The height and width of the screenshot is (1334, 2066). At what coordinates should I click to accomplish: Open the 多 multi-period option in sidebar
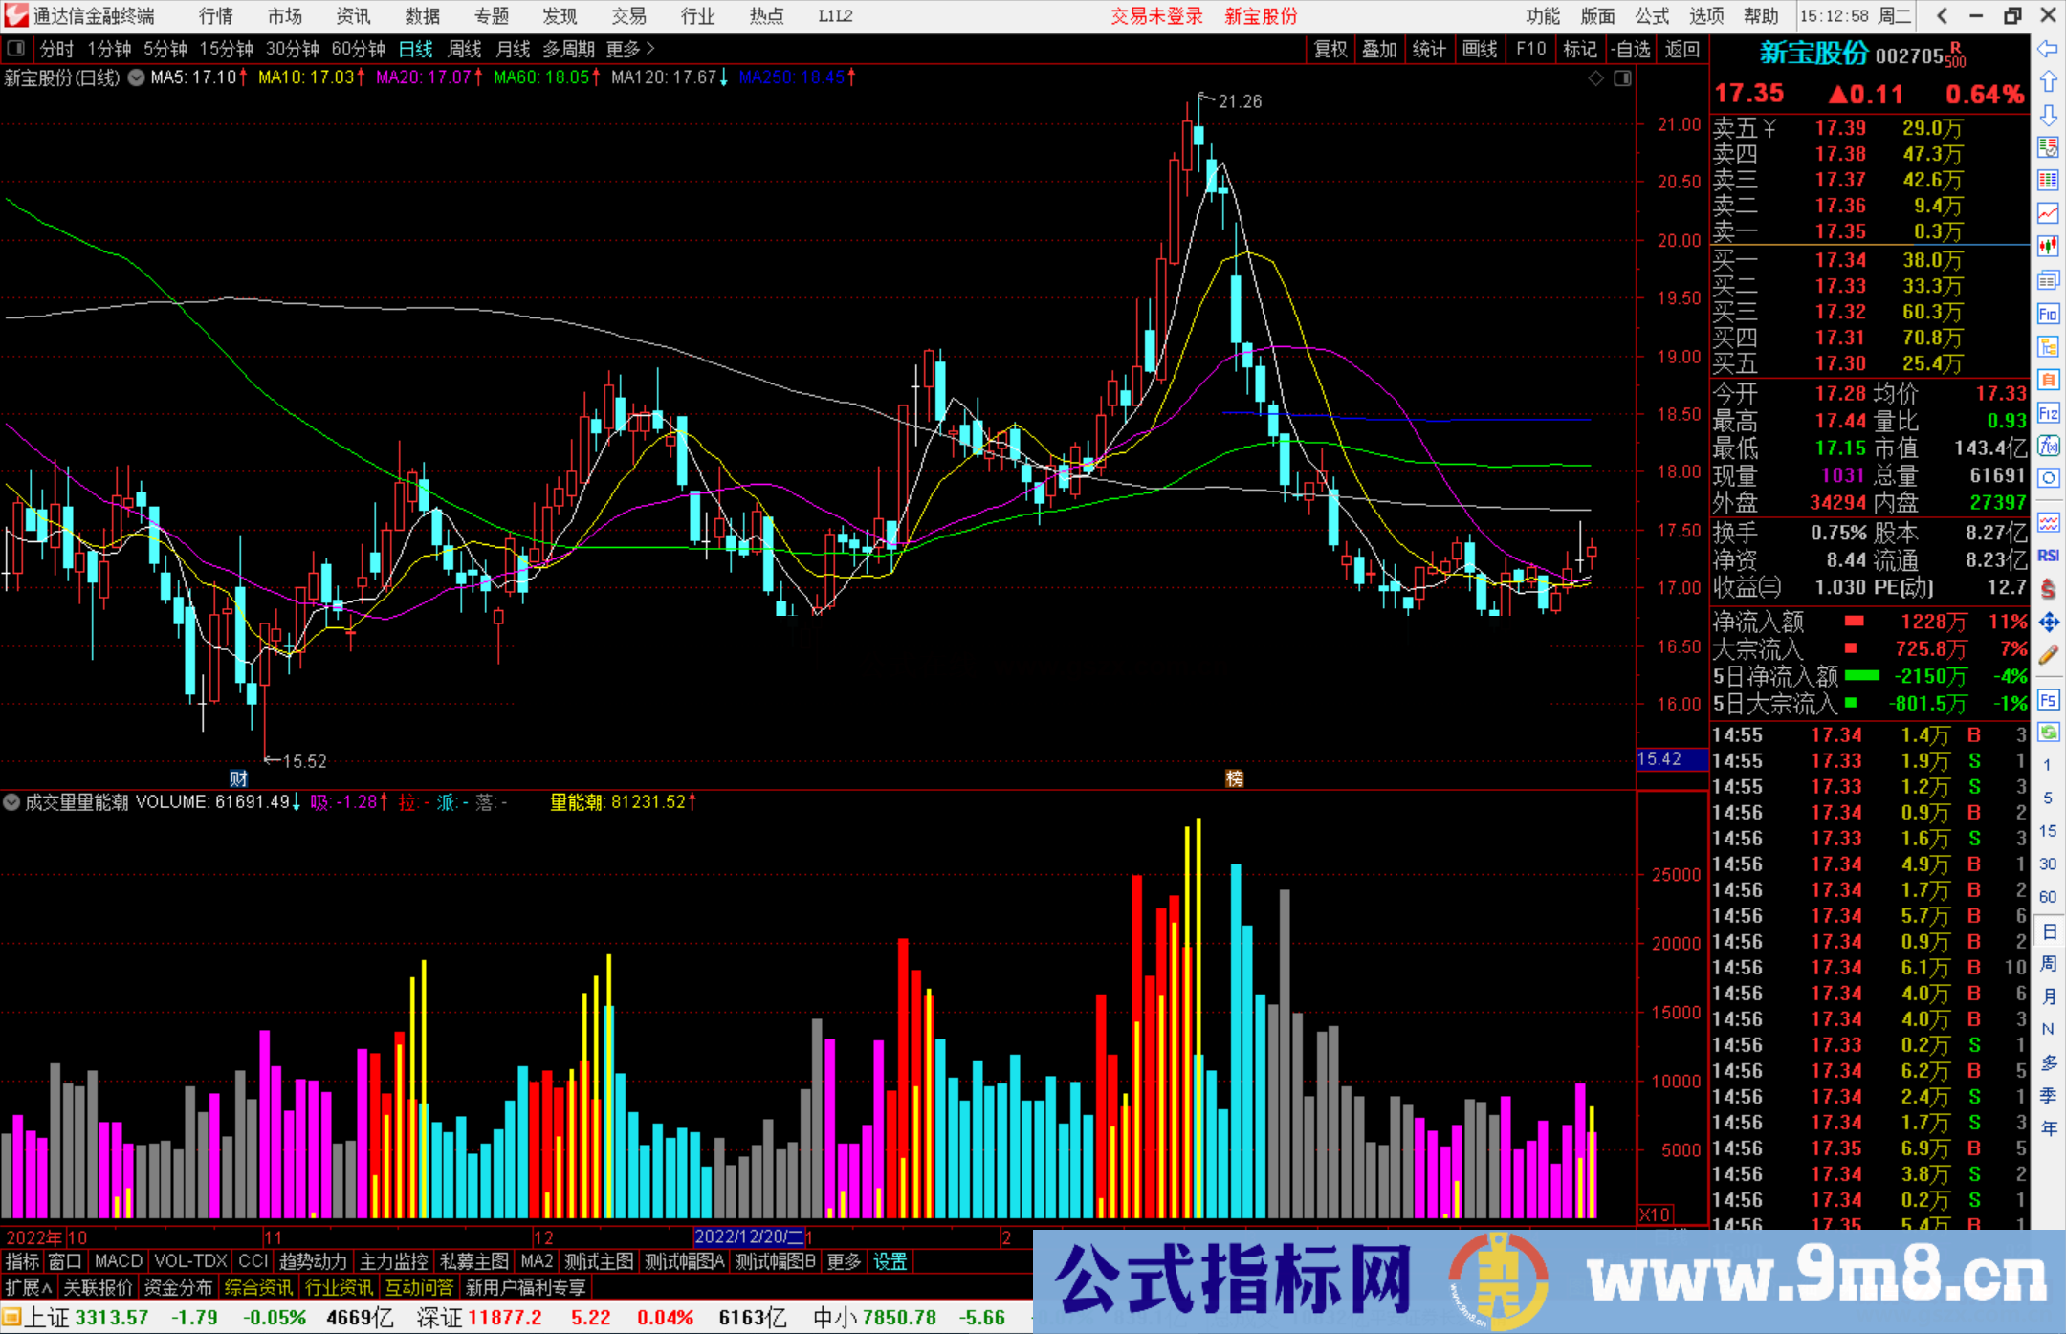[x=2048, y=1062]
